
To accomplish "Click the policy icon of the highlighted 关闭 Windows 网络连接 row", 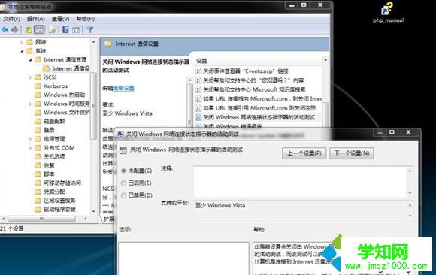I will pos(198,117).
